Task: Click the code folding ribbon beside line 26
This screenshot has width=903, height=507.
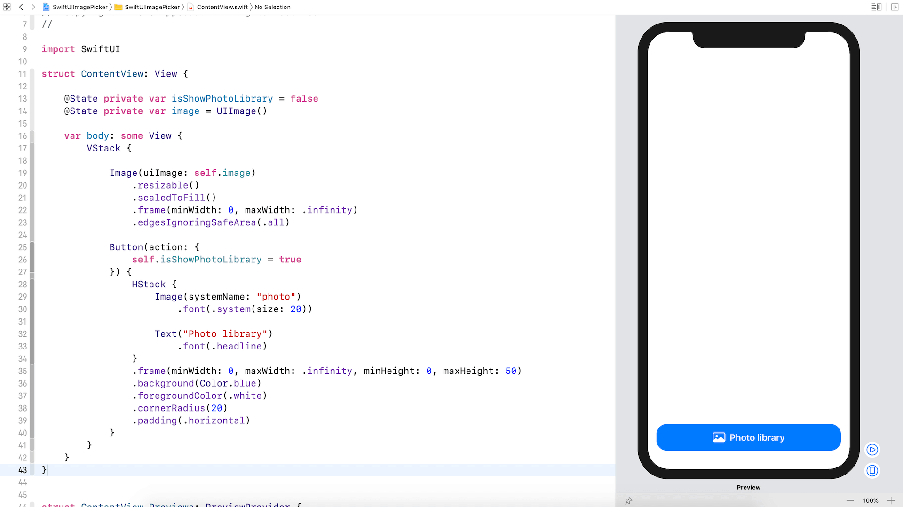Action: pos(32,260)
